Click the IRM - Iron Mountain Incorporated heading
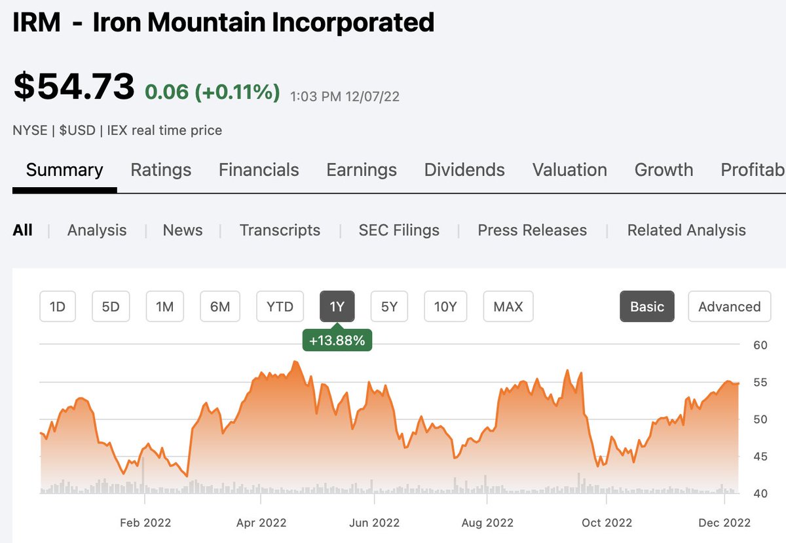This screenshot has height=543, width=786. point(223,22)
